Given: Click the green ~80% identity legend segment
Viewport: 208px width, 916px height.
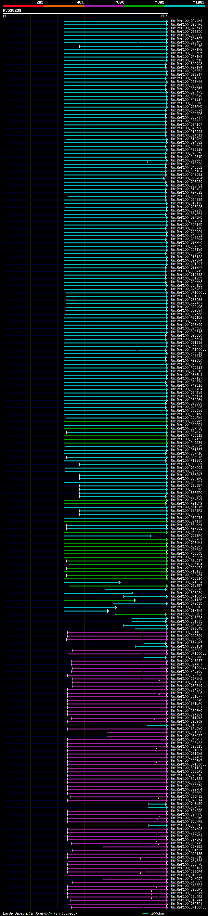Looking at the screenshot, I should (144, 6).
